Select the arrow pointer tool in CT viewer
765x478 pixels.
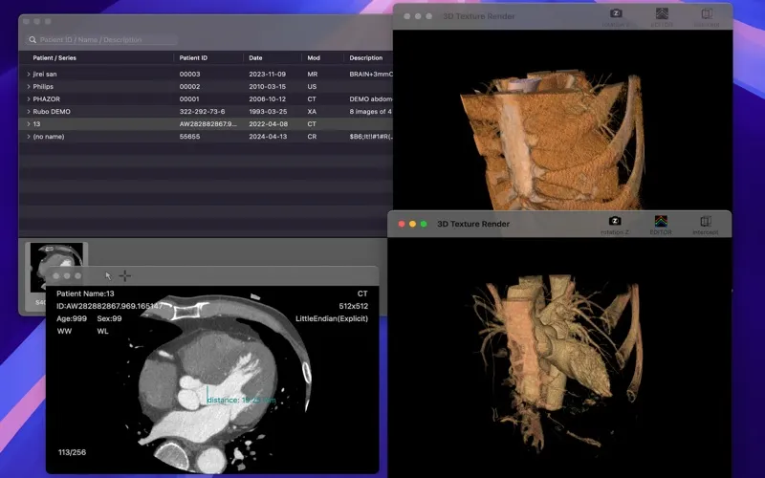click(108, 276)
